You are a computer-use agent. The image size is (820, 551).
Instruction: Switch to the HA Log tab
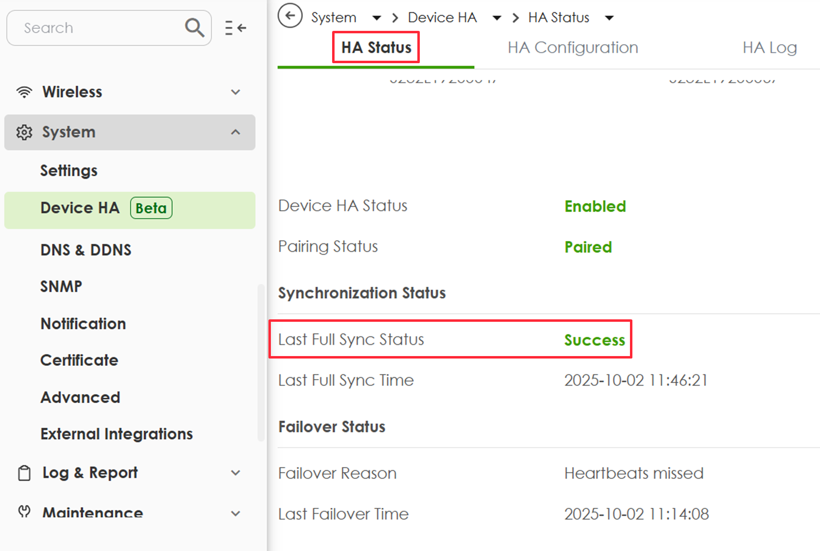coord(769,48)
